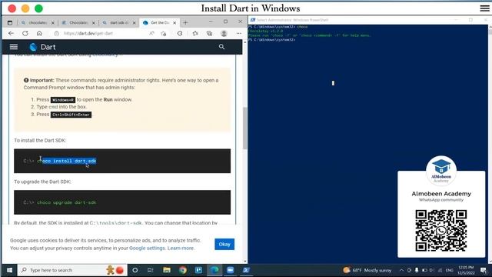Image resolution: width=492 pixels, height=277 pixels.
Task: Open Cortana from the taskbar
Action: [135, 270]
